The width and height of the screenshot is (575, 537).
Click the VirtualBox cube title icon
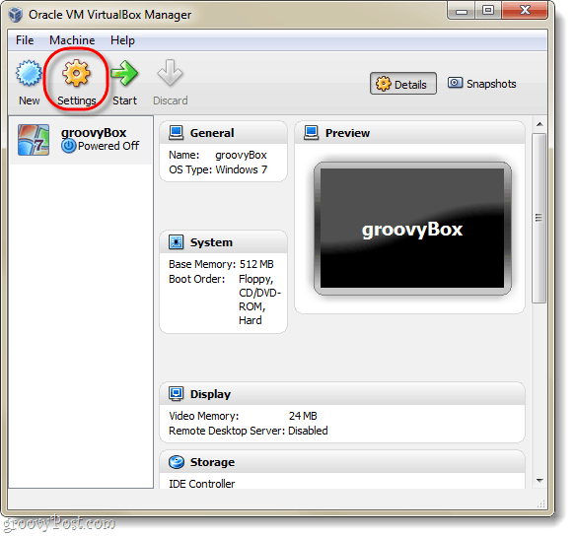pyautogui.click(x=16, y=15)
